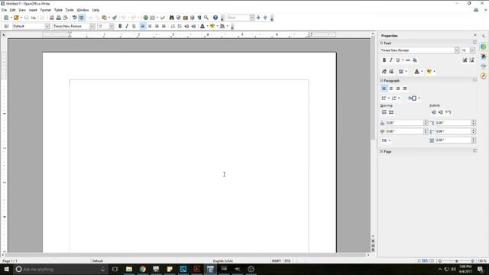This screenshot has width=489, height=275.
Task: Toggle Bold in the formatting toolbar
Action: [x=120, y=26]
